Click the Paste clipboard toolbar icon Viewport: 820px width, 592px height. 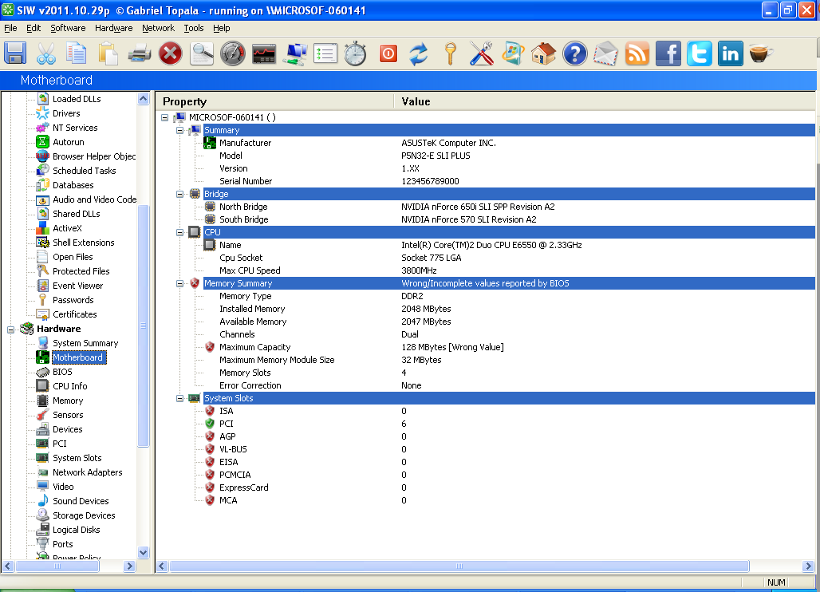click(x=108, y=53)
